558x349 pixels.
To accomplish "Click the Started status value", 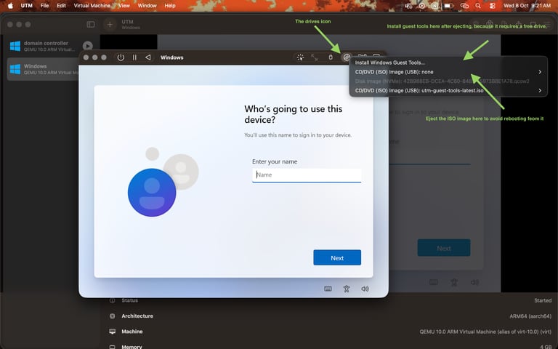I will [x=543, y=300].
